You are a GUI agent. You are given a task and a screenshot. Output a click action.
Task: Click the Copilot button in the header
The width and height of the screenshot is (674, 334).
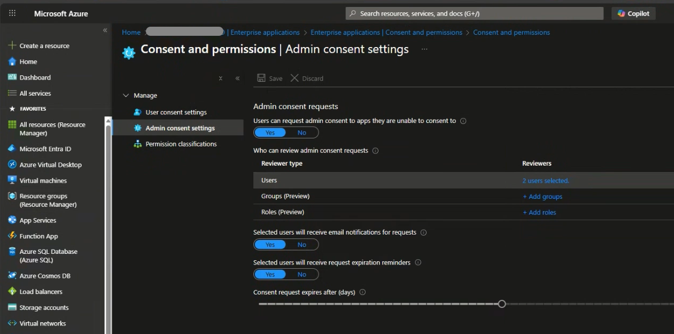[x=633, y=13]
